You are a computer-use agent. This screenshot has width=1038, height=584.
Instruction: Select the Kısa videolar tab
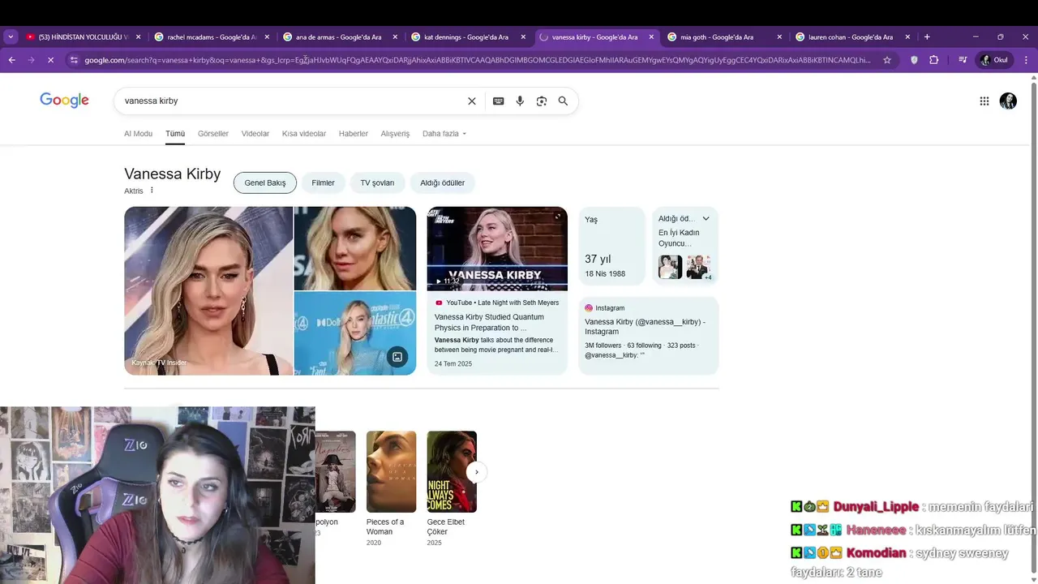[304, 134]
